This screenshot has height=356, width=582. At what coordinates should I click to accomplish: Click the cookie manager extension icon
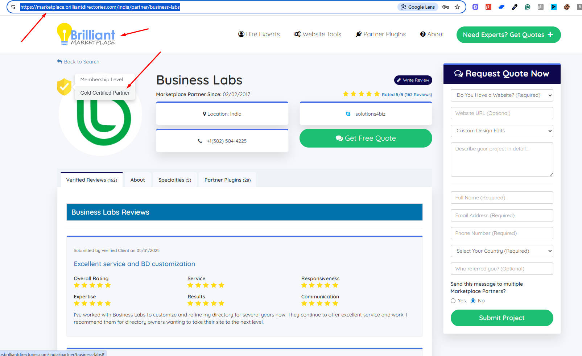coord(566,7)
